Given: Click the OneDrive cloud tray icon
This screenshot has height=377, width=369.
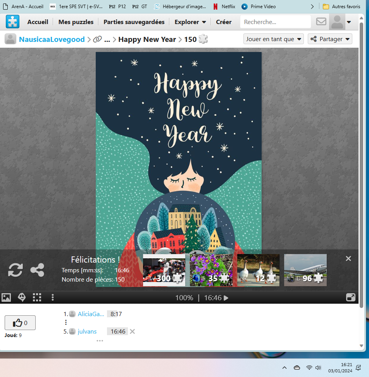Looking at the screenshot, I should pyautogui.click(x=297, y=367).
